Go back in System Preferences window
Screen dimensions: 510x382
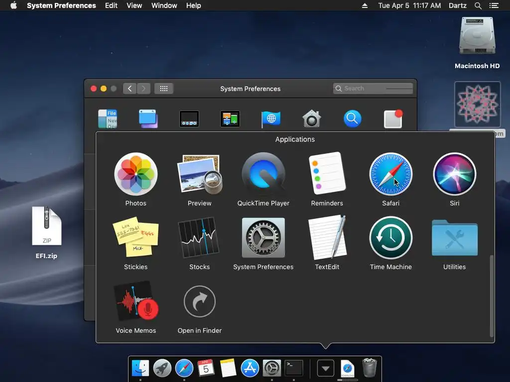[129, 89]
